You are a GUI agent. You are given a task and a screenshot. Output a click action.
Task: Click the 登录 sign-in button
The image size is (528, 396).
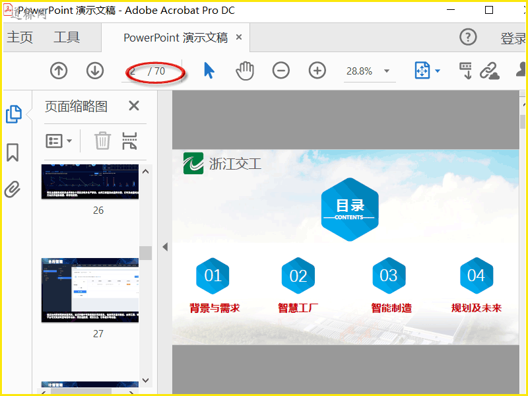pyautogui.click(x=513, y=38)
